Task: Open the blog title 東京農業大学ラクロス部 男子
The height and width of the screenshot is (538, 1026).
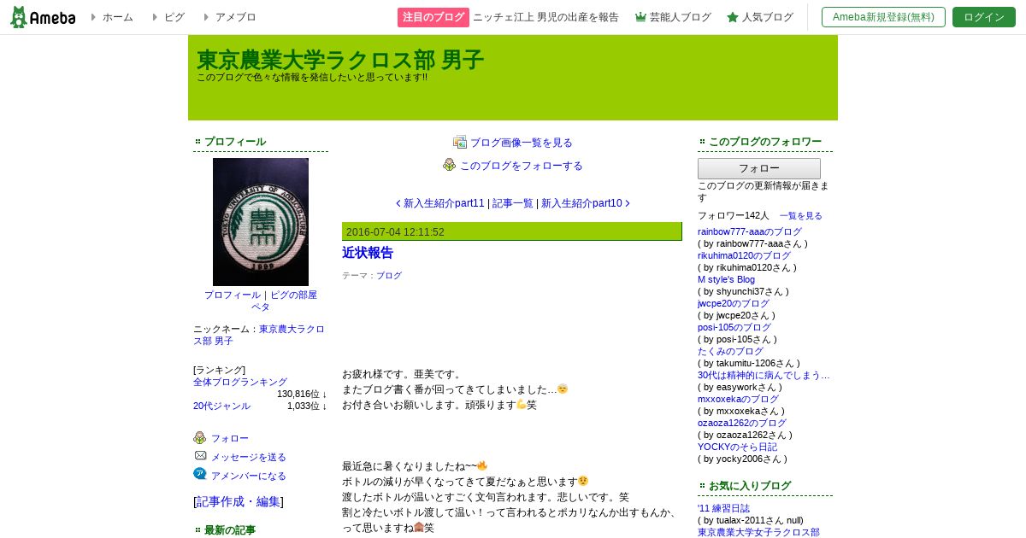Action: pos(340,60)
